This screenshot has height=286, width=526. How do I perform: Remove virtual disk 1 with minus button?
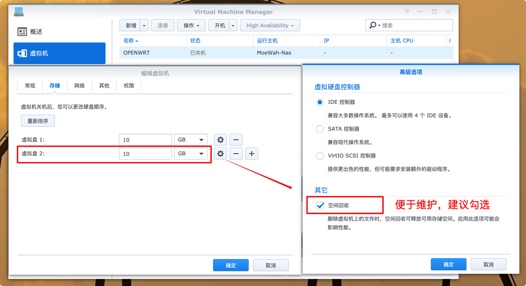tap(236, 140)
